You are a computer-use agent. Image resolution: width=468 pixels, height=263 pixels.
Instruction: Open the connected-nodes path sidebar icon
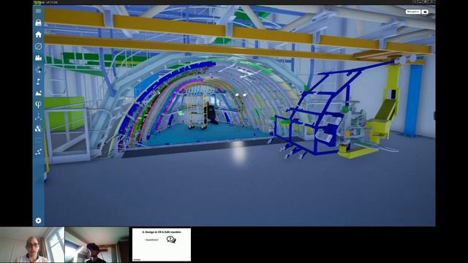coord(38,152)
